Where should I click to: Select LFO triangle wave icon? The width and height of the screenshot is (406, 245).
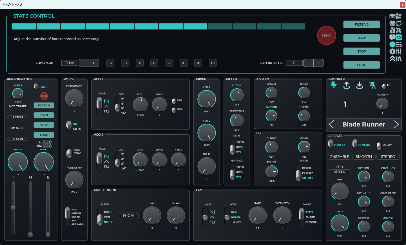click(212, 217)
